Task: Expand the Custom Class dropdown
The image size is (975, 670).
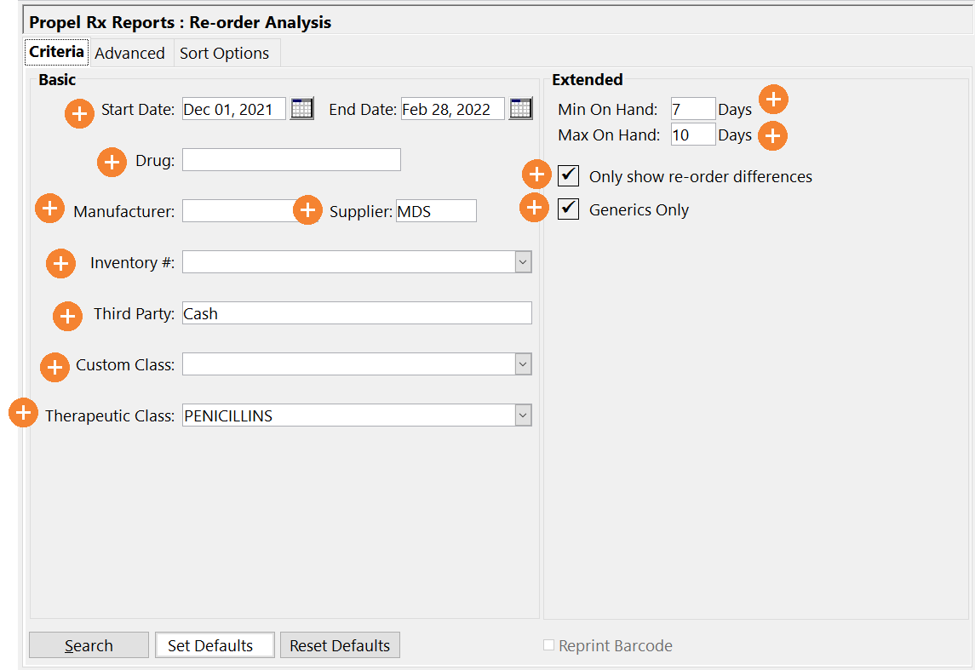Action: pyautogui.click(x=523, y=364)
